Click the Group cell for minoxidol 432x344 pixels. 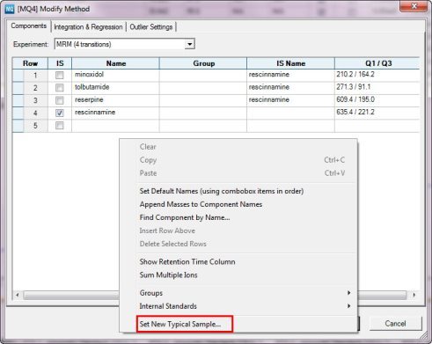tap(203, 75)
